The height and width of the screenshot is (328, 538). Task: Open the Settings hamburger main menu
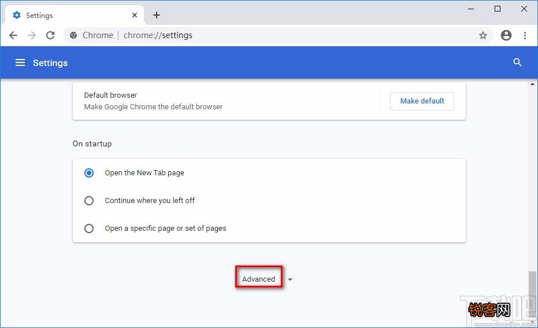[x=20, y=62]
